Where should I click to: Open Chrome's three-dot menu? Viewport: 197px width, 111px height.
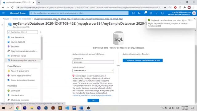click(x=194, y=7)
